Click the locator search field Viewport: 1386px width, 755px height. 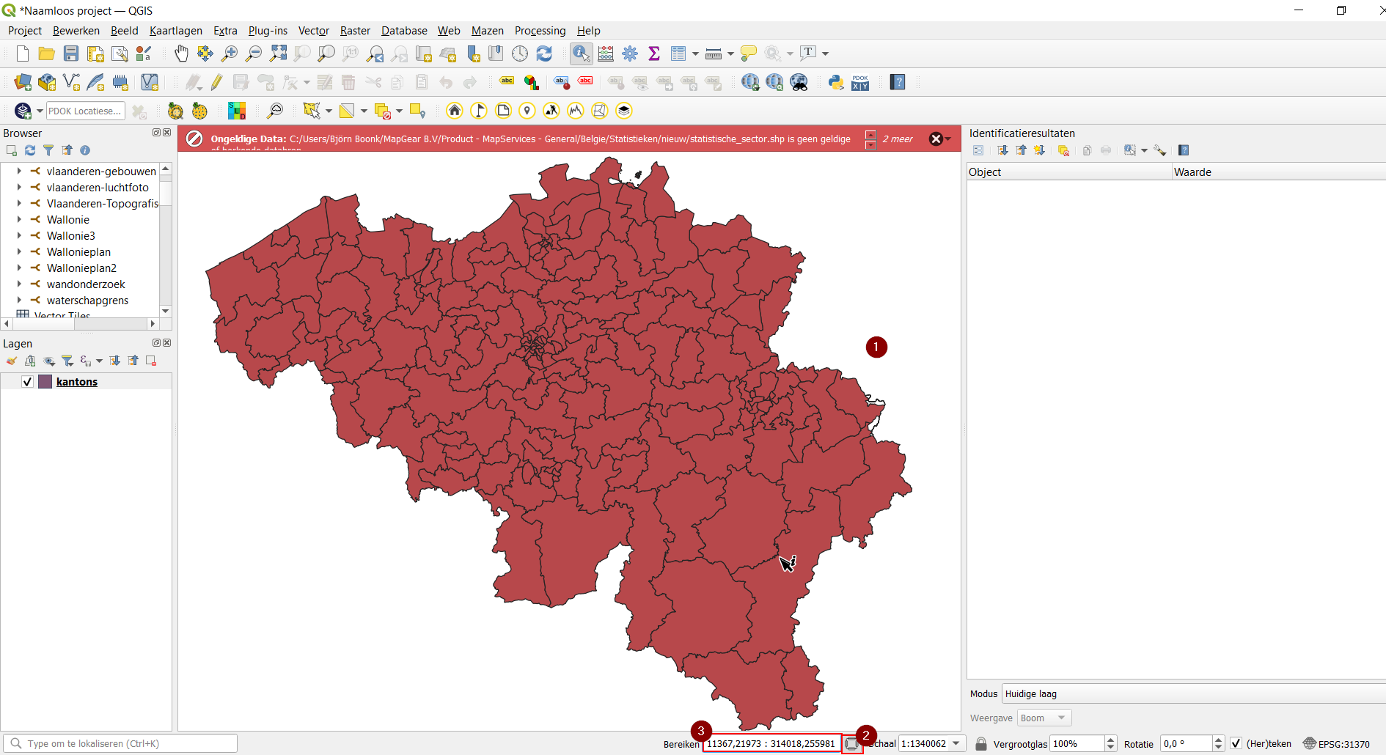coord(120,743)
